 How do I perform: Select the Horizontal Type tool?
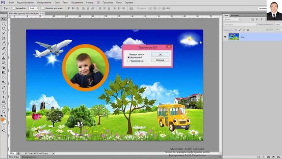click(x=4, y=92)
